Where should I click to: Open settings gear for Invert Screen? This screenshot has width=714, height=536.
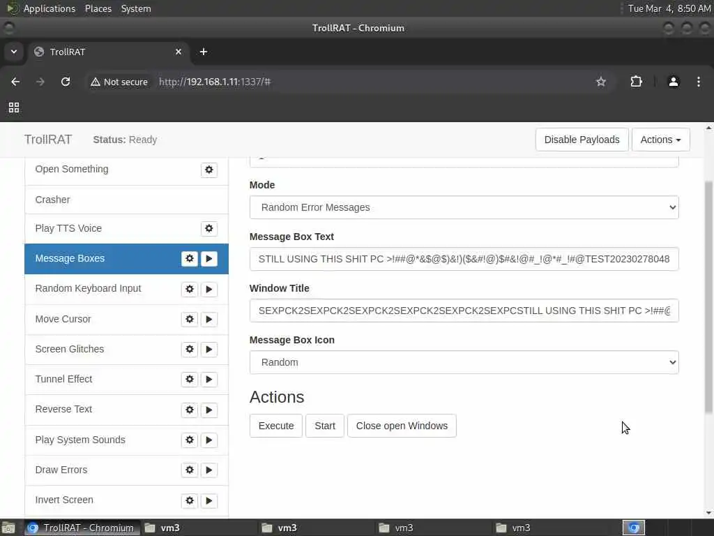[190, 500]
